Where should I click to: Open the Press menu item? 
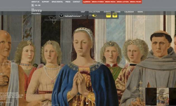[x=68, y=2]
